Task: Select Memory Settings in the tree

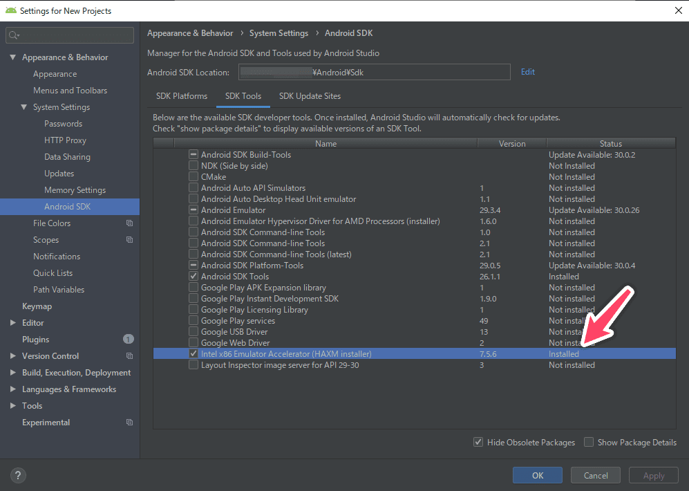Action: (x=75, y=190)
